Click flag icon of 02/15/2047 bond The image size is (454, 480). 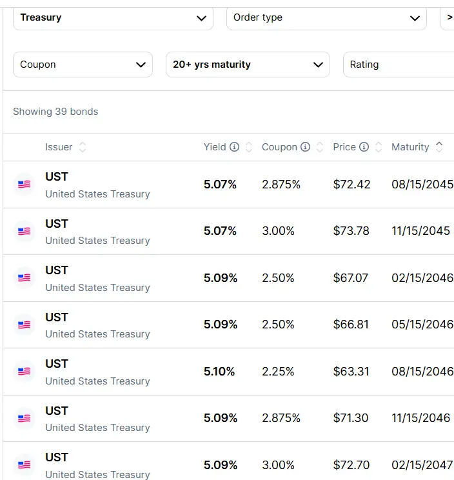point(24,465)
